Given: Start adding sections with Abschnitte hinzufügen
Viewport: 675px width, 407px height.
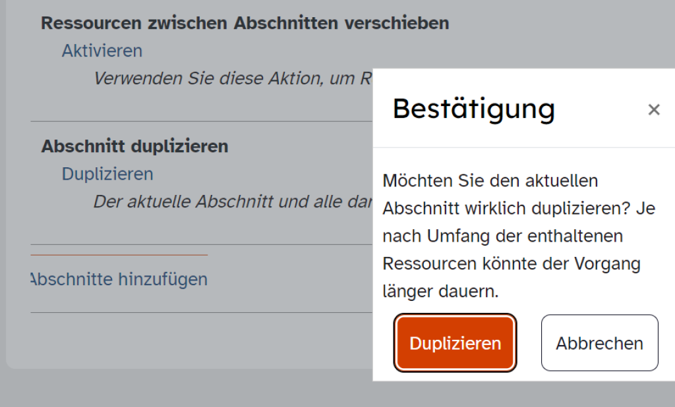Looking at the screenshot, I should [x=118, y=279].
